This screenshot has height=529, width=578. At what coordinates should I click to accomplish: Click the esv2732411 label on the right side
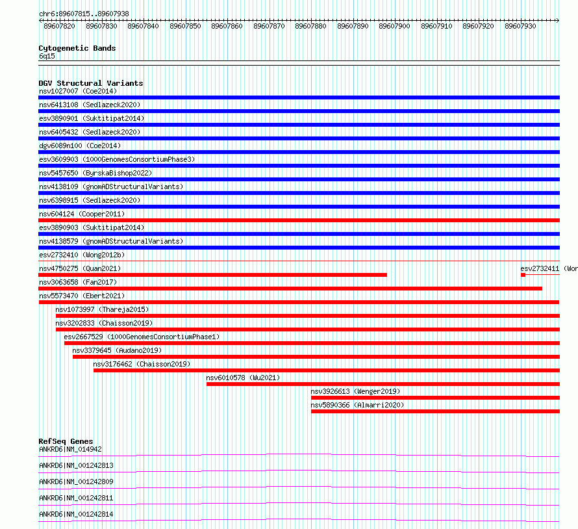pos(549,268)
